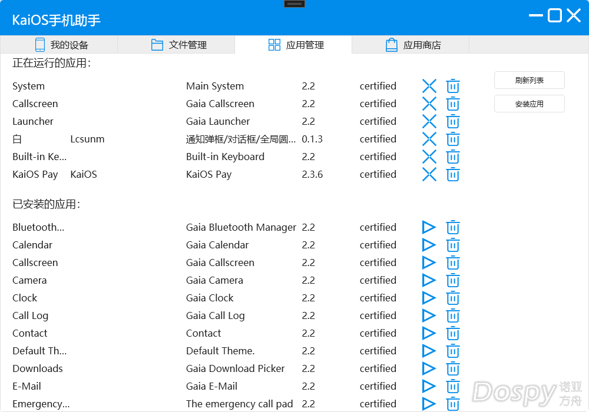Uninstall the Gaia Clock app
The height and width of the screenshot is (412, 589).
tap(453, 298)
